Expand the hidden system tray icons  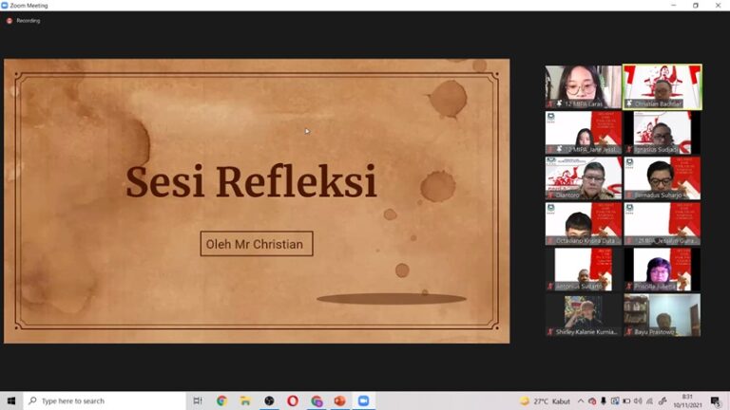(x=581, y=401)
